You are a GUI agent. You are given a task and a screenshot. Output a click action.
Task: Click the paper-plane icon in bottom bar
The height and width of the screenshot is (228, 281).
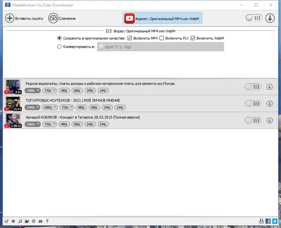click(6, 221)
